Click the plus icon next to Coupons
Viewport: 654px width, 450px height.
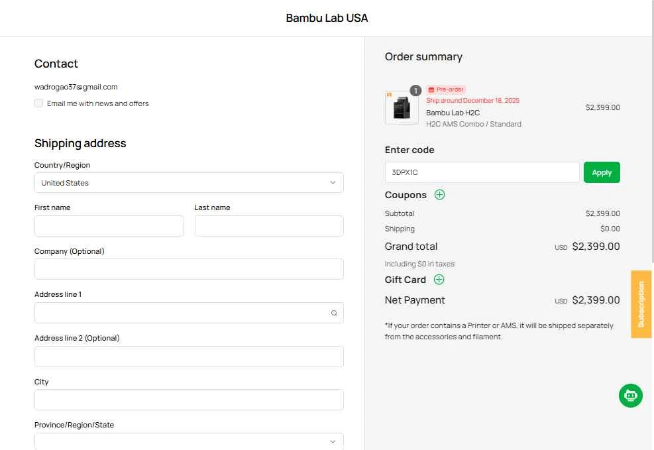coord(439,195)
